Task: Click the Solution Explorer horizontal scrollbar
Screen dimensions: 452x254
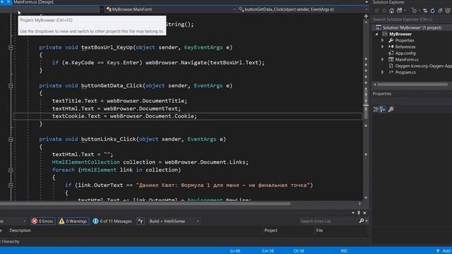Action: (x=412, y=85)
